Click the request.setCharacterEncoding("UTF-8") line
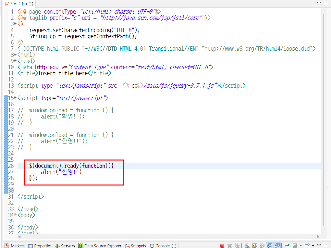The image size is (331, 248). click(84, 30)
